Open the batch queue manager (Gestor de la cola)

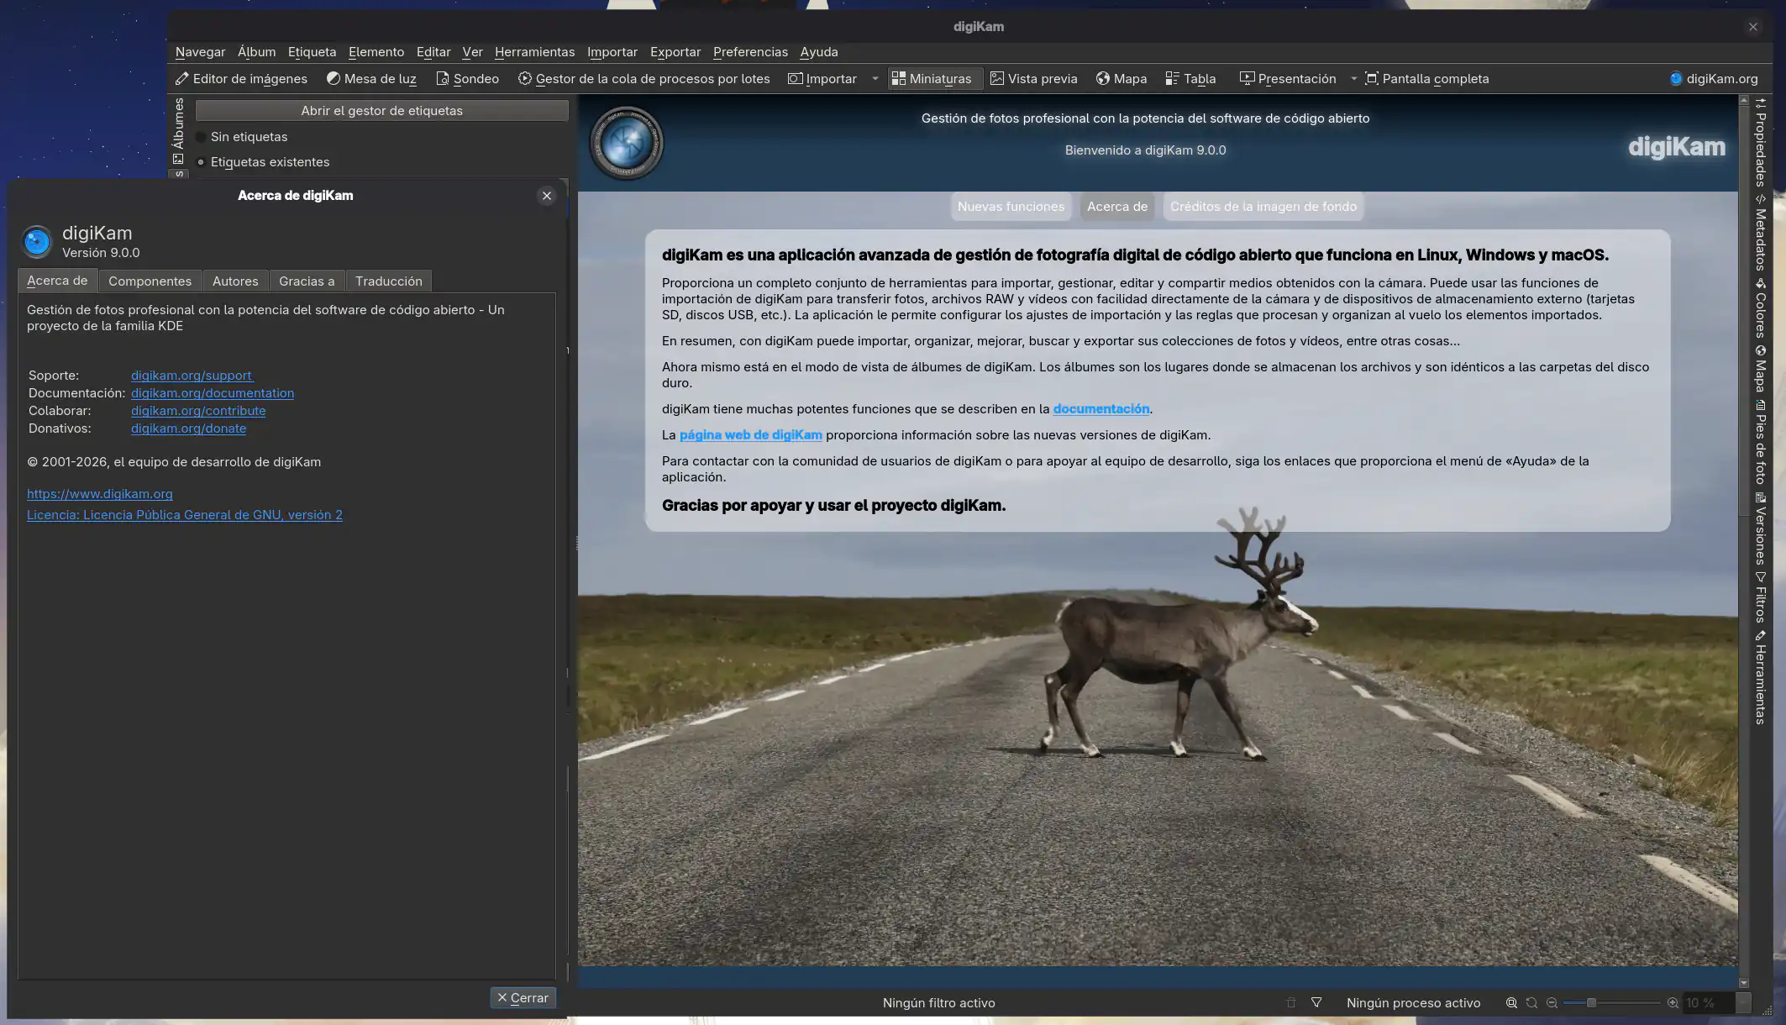[643, 78]
